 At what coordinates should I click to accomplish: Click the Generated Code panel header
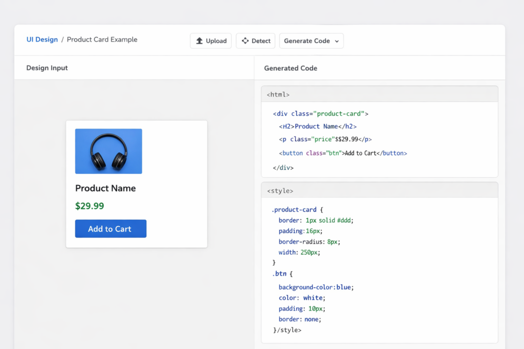pos(290,68)
